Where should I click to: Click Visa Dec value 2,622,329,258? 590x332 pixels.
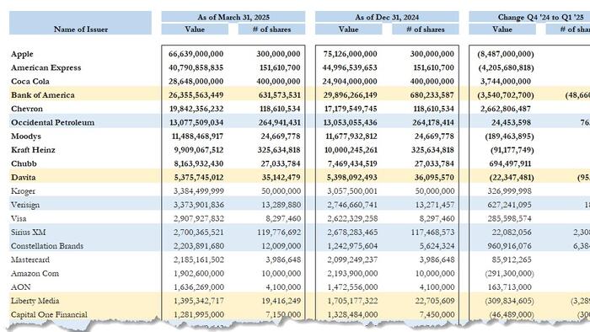click(352, 219)
